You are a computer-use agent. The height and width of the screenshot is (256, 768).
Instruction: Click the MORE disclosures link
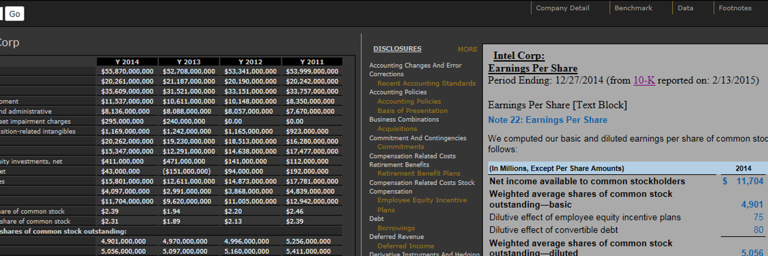[467, 49]
